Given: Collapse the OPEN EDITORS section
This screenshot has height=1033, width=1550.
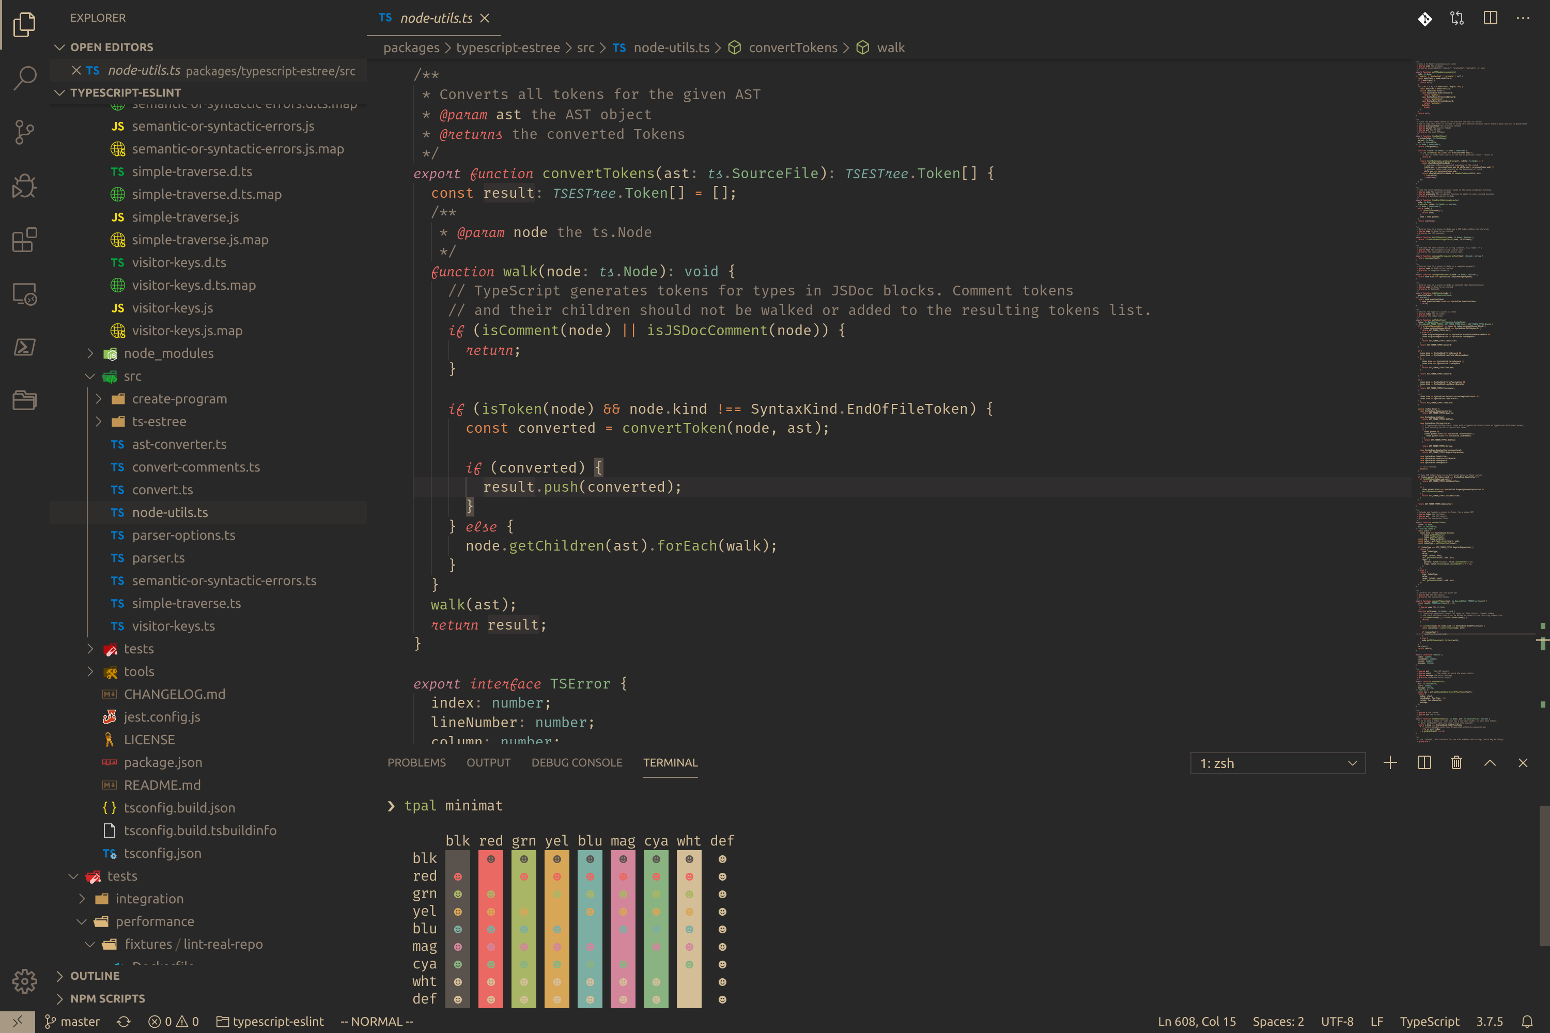Looking at the screenshot, I should [x=112, y=47].
